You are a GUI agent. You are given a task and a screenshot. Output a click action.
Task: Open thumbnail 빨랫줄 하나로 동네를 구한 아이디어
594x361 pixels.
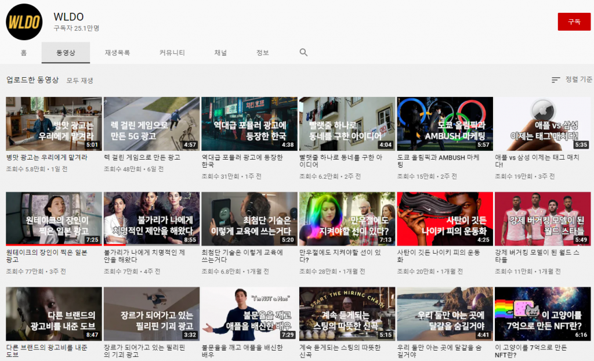pos(347,124)
